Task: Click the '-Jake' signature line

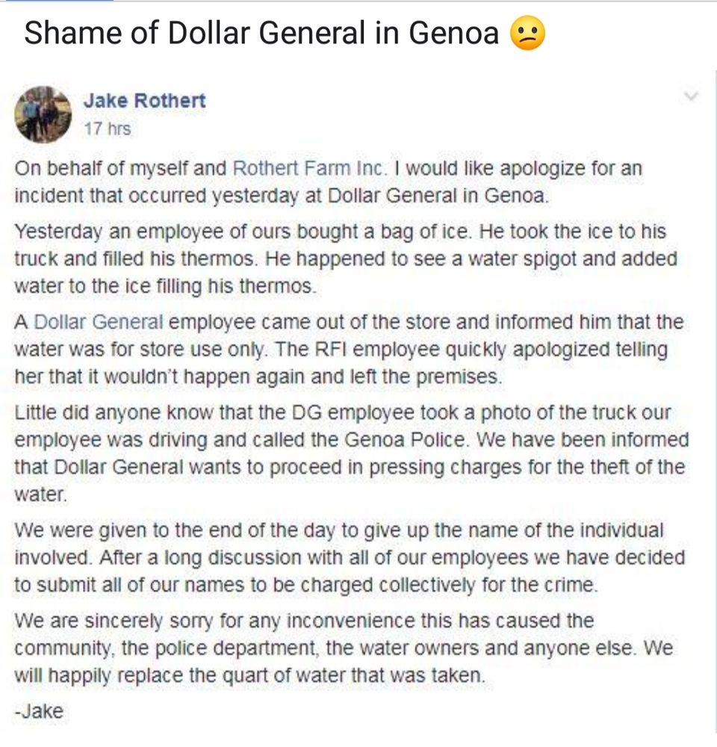Action: [39, 711]
